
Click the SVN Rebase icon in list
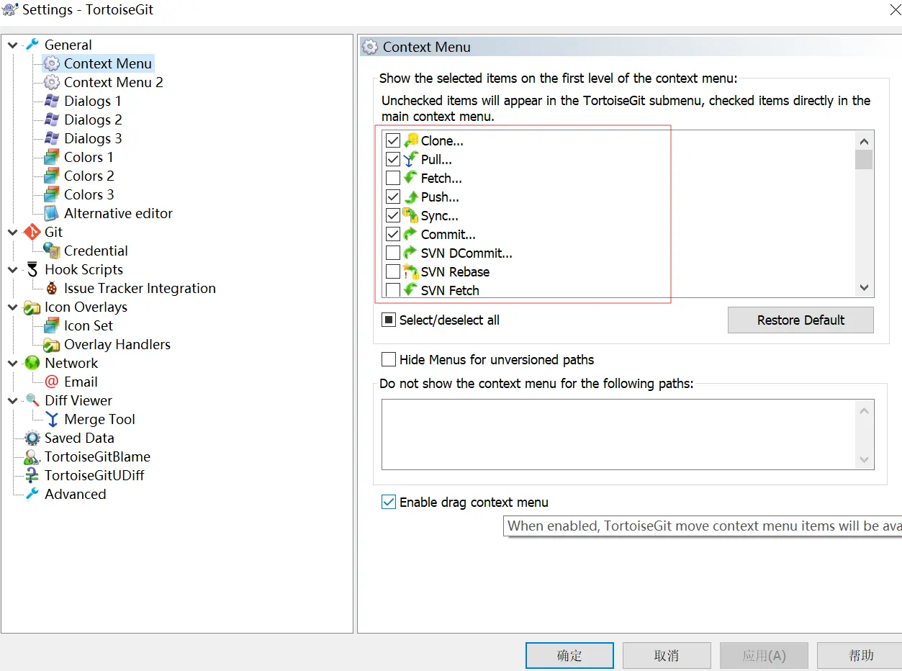pyautogui.click(x=411, y=271)
